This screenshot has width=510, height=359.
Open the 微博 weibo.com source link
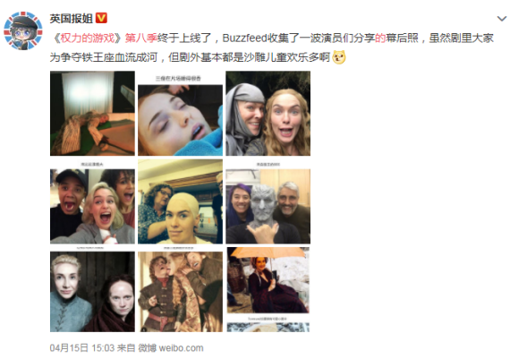pyautogui.click(x=171, y=348)
